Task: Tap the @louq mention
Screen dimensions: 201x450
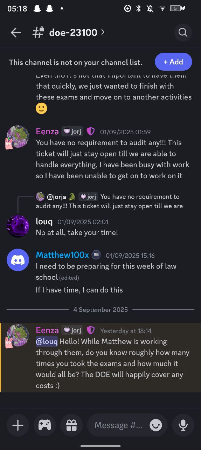Action: (47, 341)
